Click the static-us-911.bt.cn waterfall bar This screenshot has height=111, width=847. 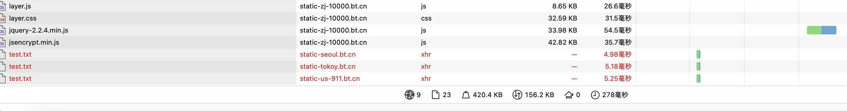click(x=698, y=79)
